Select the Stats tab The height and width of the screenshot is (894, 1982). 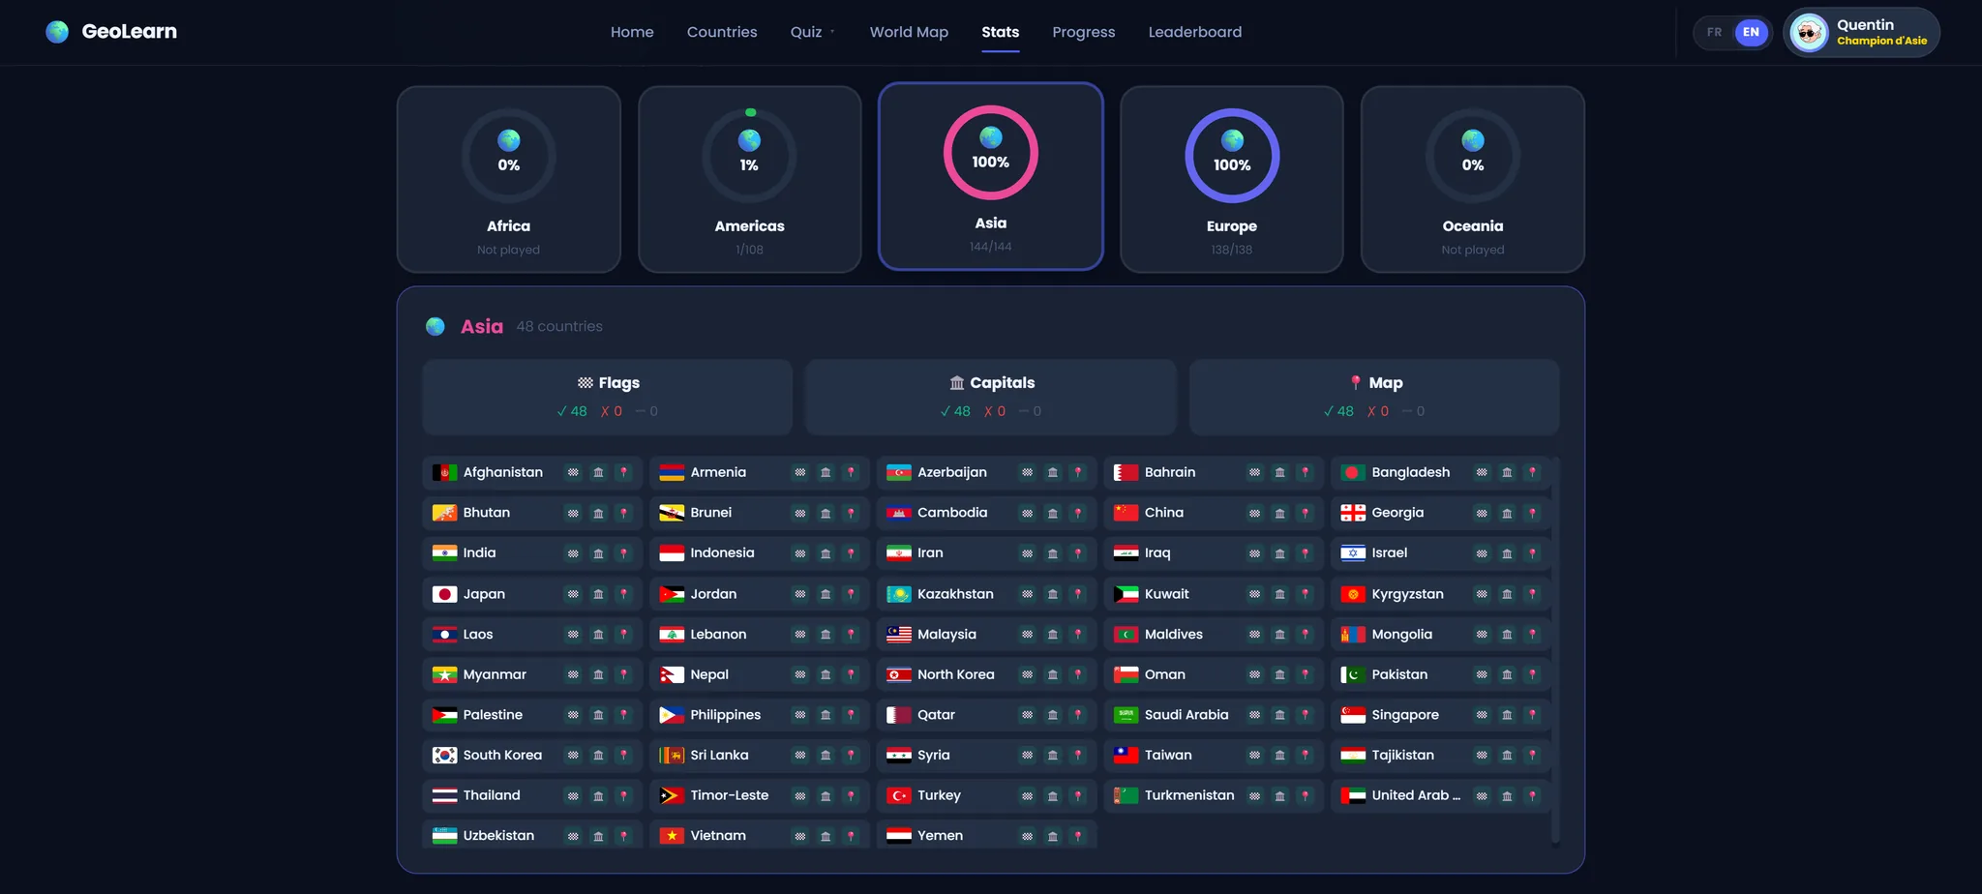1000,32
